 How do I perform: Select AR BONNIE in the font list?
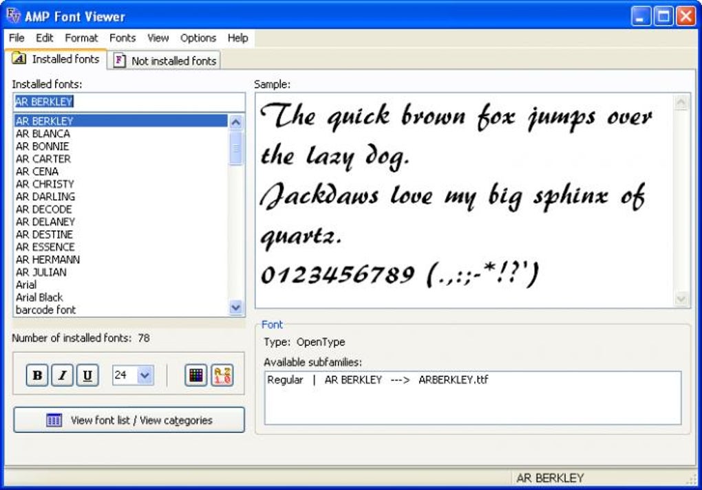[x=121, y=146]
